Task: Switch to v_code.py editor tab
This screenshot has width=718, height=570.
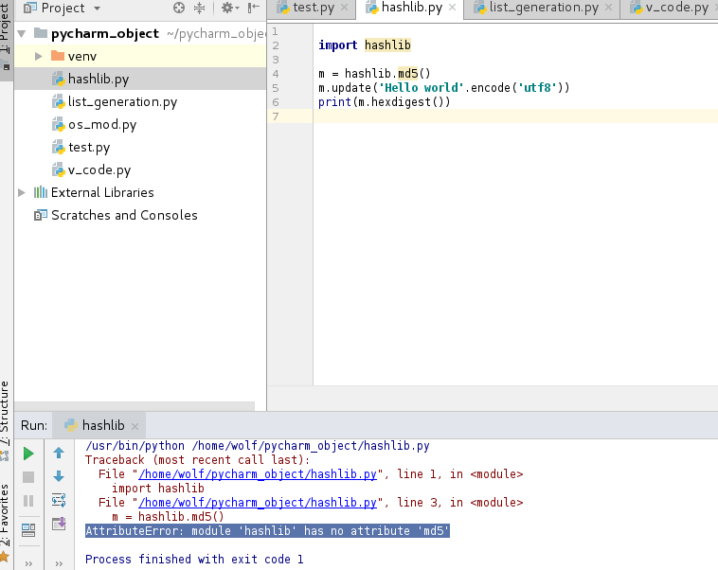Action: [675, 9]
